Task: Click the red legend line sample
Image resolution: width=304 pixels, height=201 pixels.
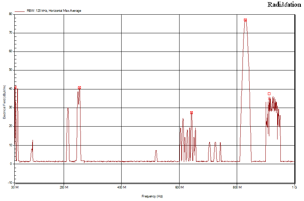Action: [x=20, y=11]
